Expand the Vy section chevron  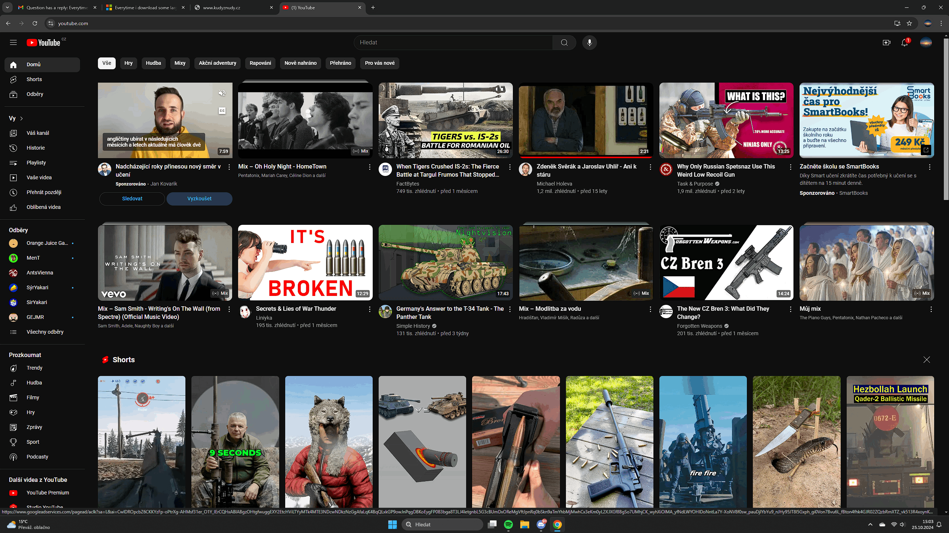(22, 119)
